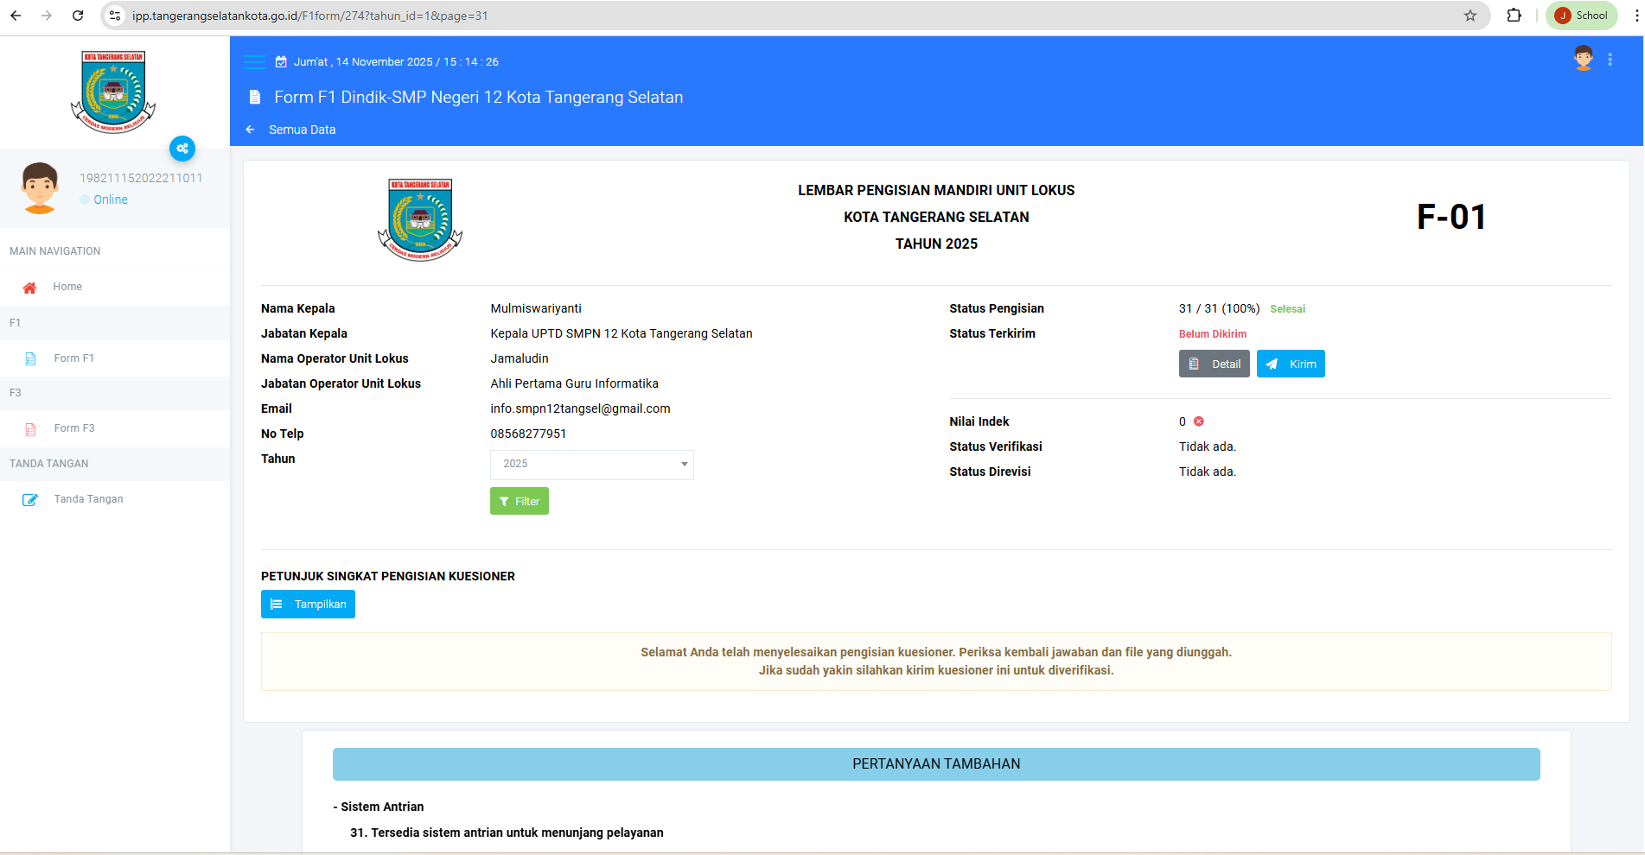Click the red Home icon in sidebar
Image resolution: width=1645 pixels, height=855 pixels.
pyautogui.click(x=29, y=288)
